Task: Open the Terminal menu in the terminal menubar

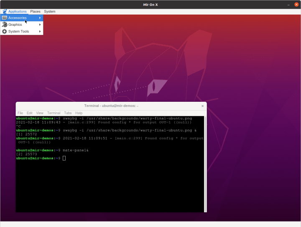Action: (54, 113)
